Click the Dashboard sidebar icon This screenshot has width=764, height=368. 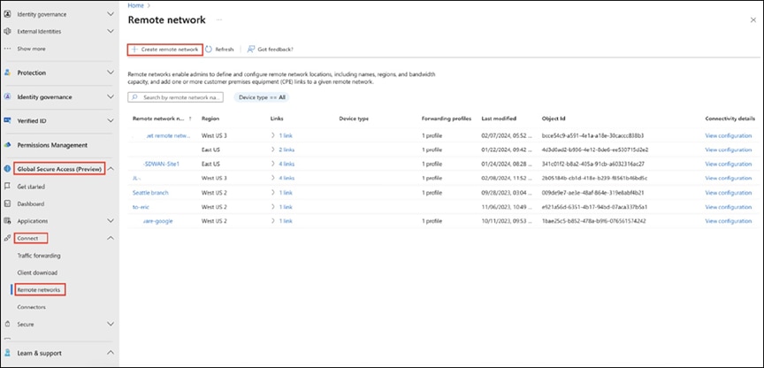[7, 203]
